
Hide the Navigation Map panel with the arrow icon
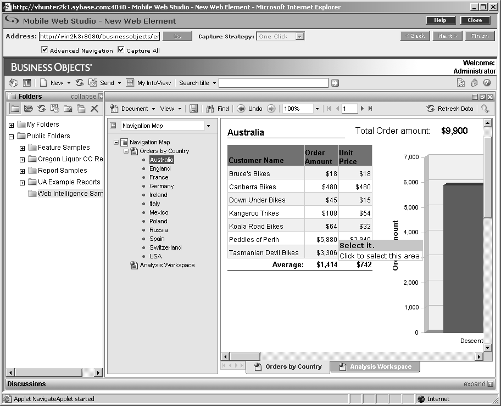(x=113, y=126)
